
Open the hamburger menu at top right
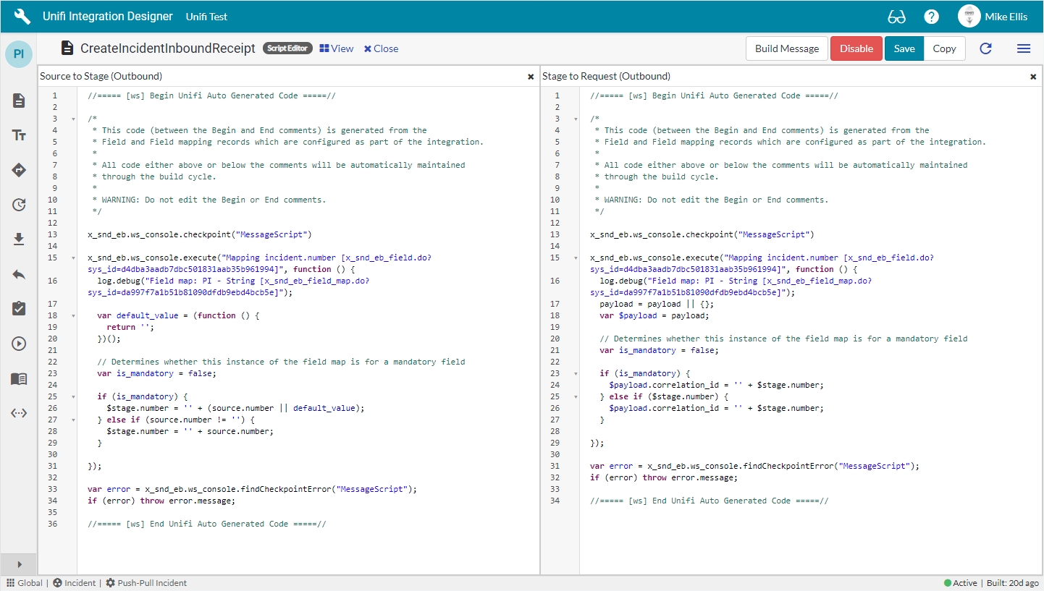coord(1023,48)
